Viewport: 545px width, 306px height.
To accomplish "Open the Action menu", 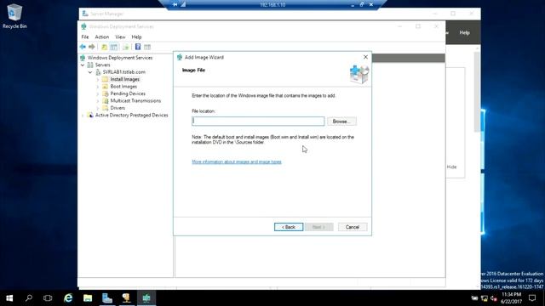I will (x=102, y=37).
